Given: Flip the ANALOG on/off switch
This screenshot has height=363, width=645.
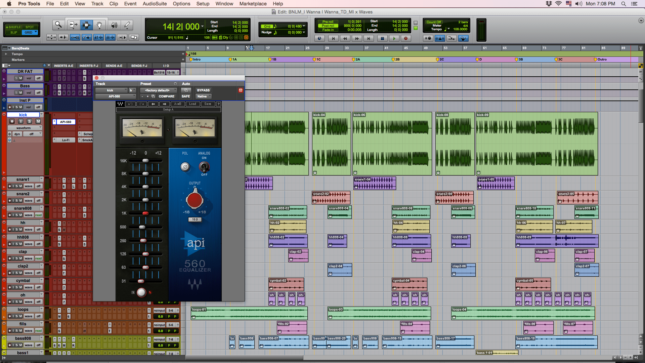Looking at the screenshot, I should 204,166.
